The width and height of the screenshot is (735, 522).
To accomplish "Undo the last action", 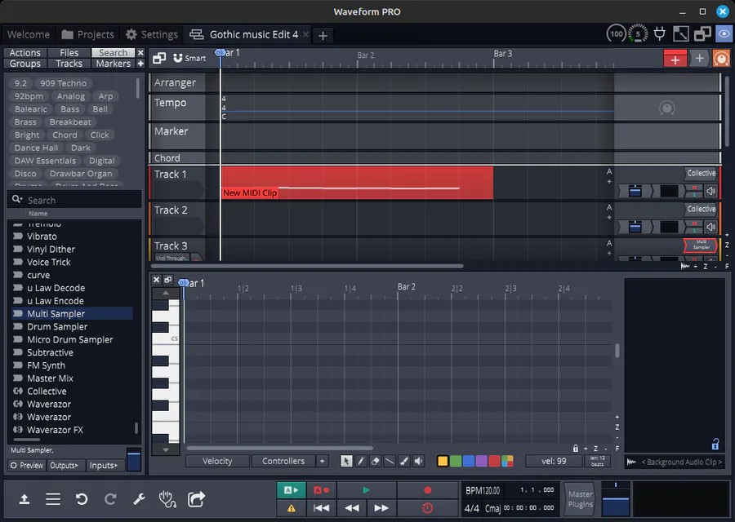I will click(82, 499).
